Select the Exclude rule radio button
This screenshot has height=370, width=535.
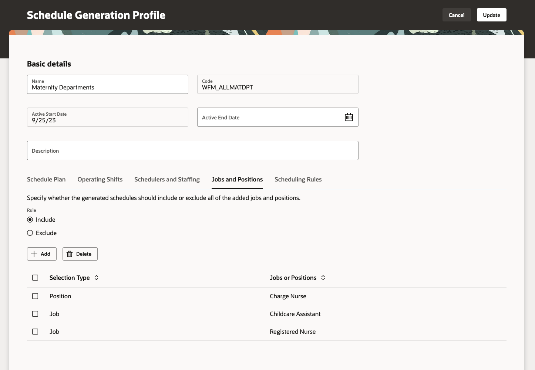click(30, 233)
